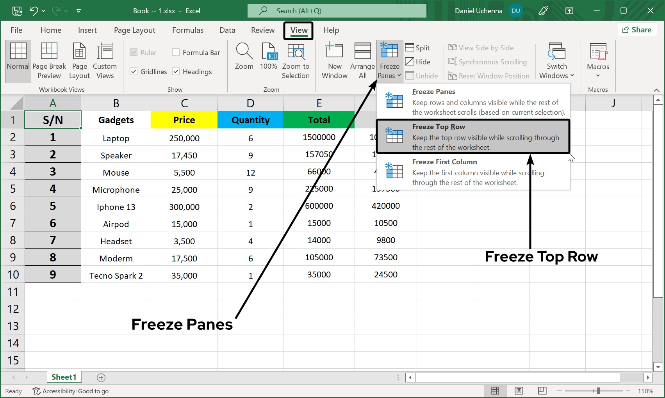Image resolution: width=665 pixels, height=398 pixels.
Task: Toggle the Formula Bar checkbox
Action: coord(176,52)
